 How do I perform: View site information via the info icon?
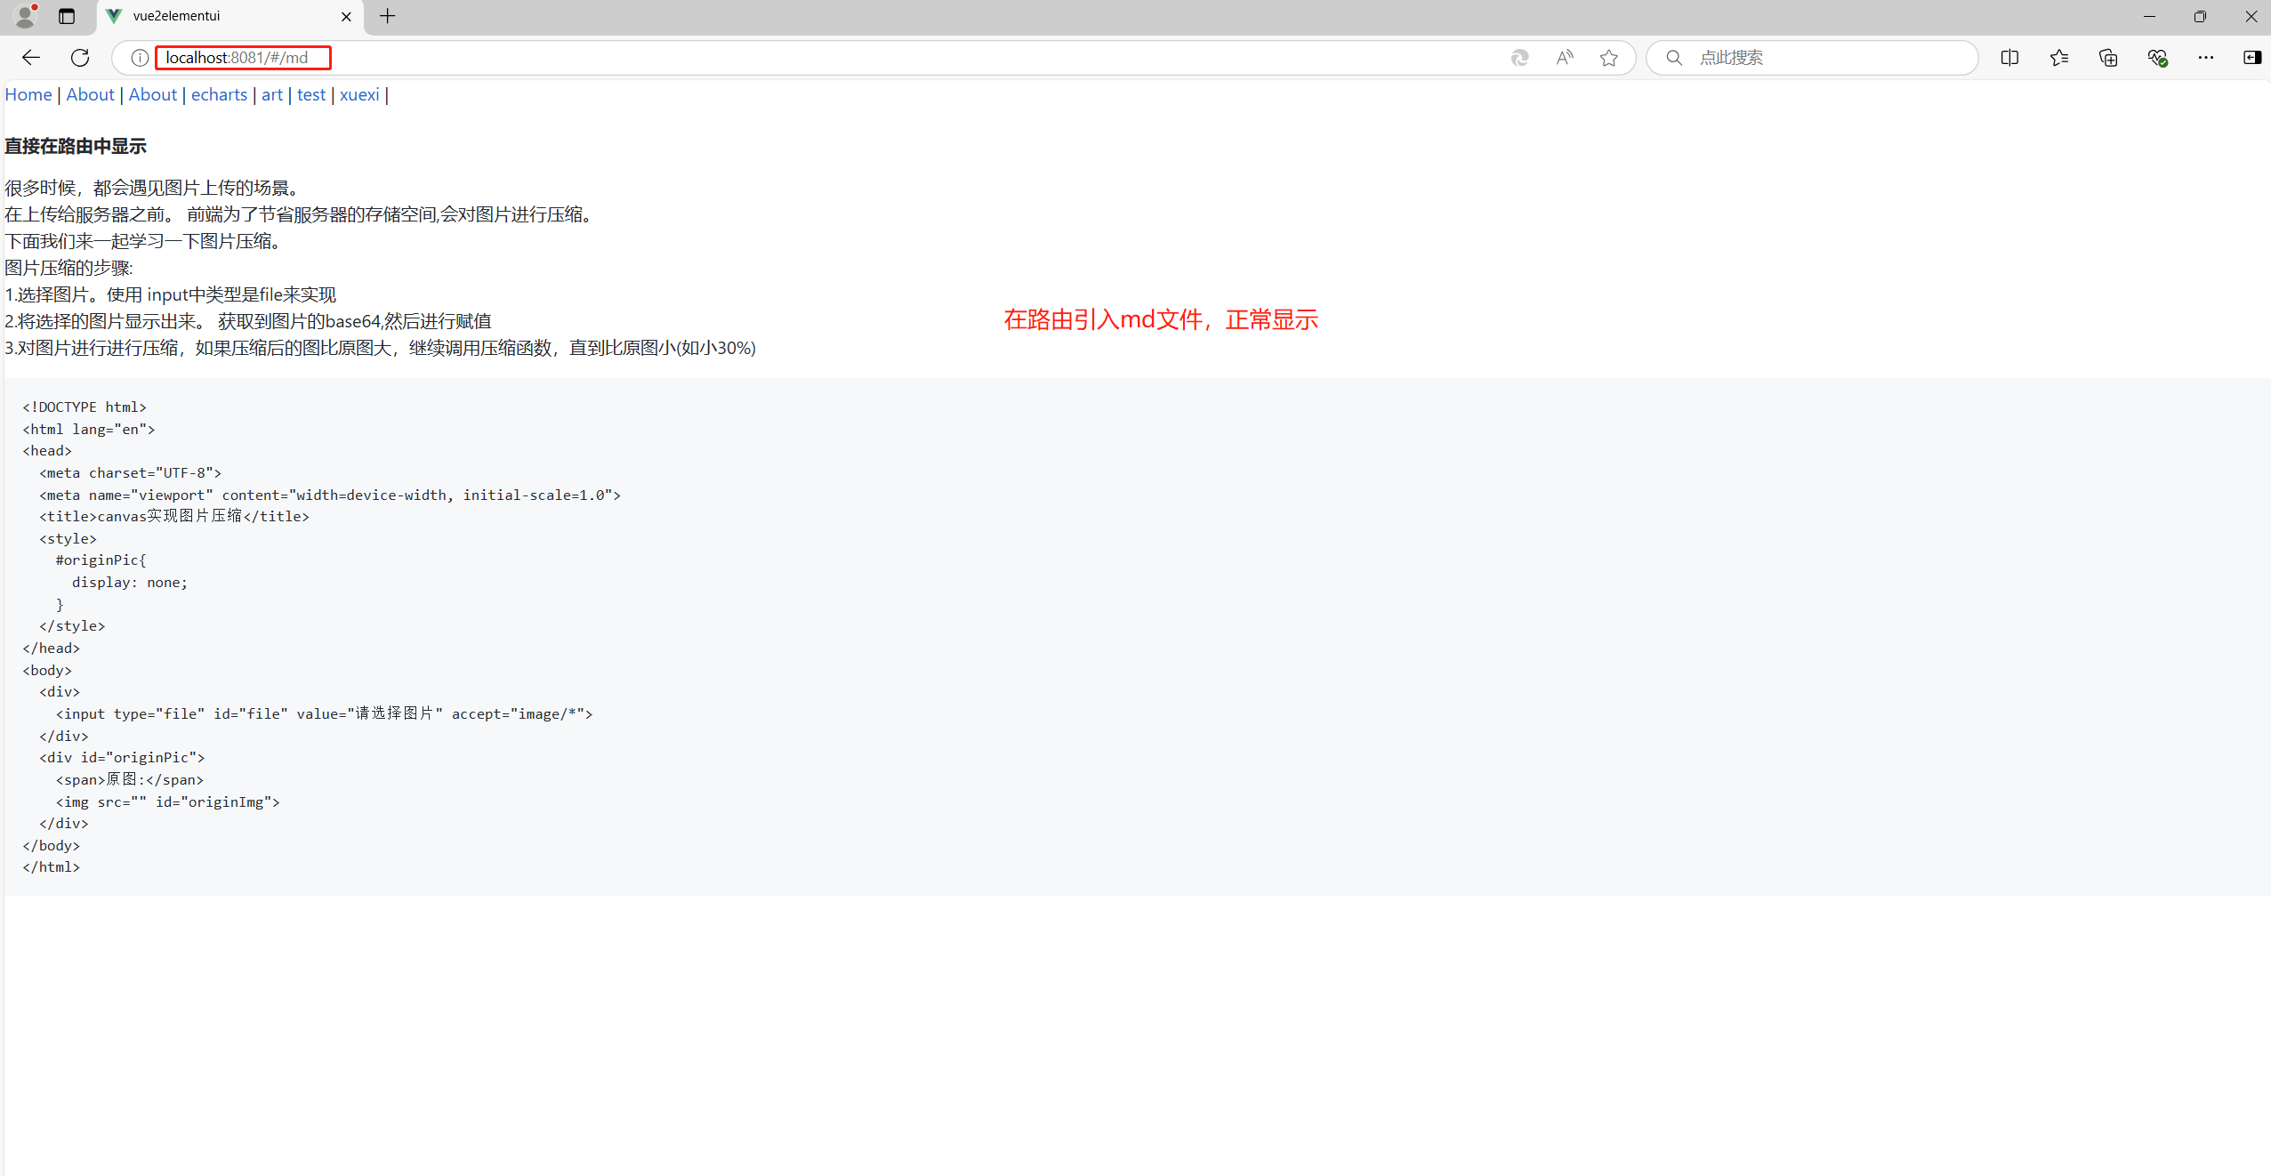[x=139, y=57]
